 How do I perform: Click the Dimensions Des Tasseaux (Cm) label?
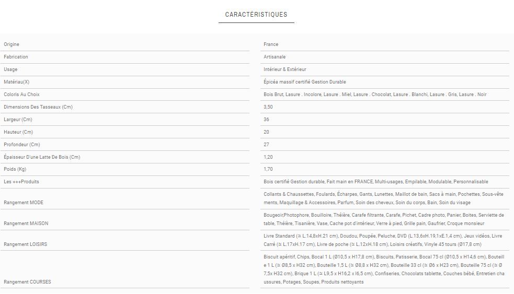coord(38,107)
